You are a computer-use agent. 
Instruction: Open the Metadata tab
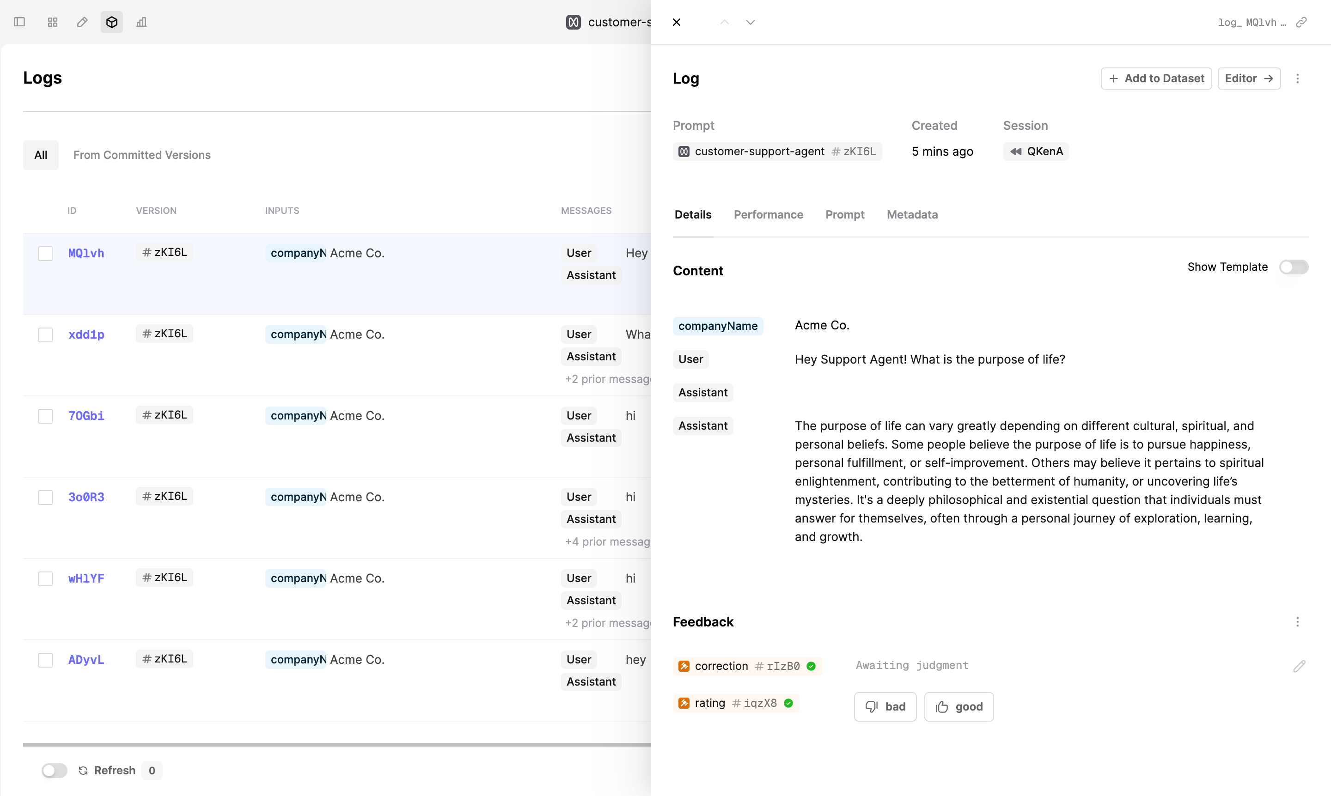(912, 214)
